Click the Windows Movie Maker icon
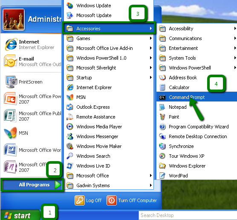The width and height of the screenshot is (237, 220). (x=70, y=146)
